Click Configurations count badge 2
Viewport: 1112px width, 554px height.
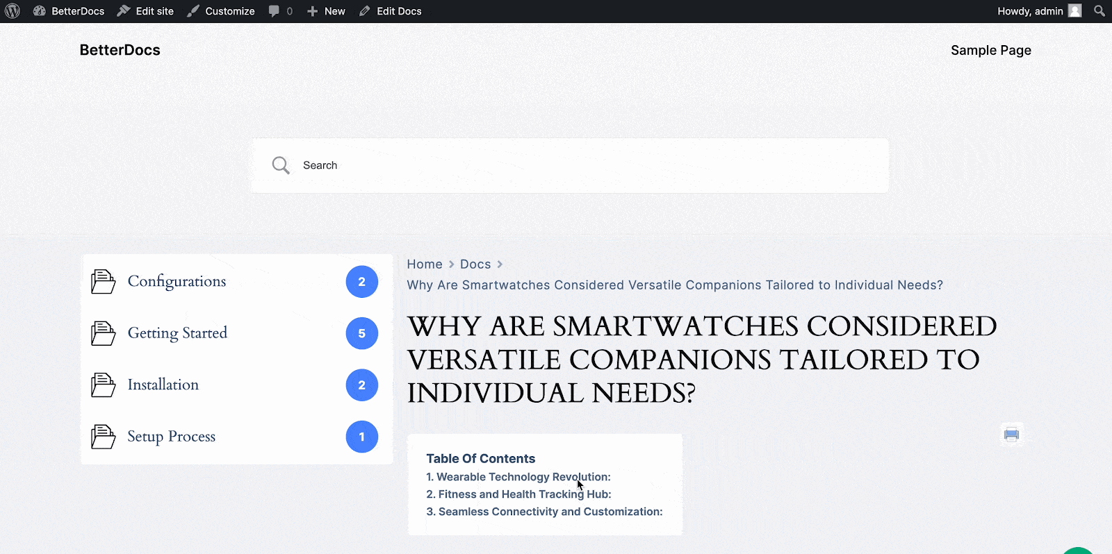point(361,282)
